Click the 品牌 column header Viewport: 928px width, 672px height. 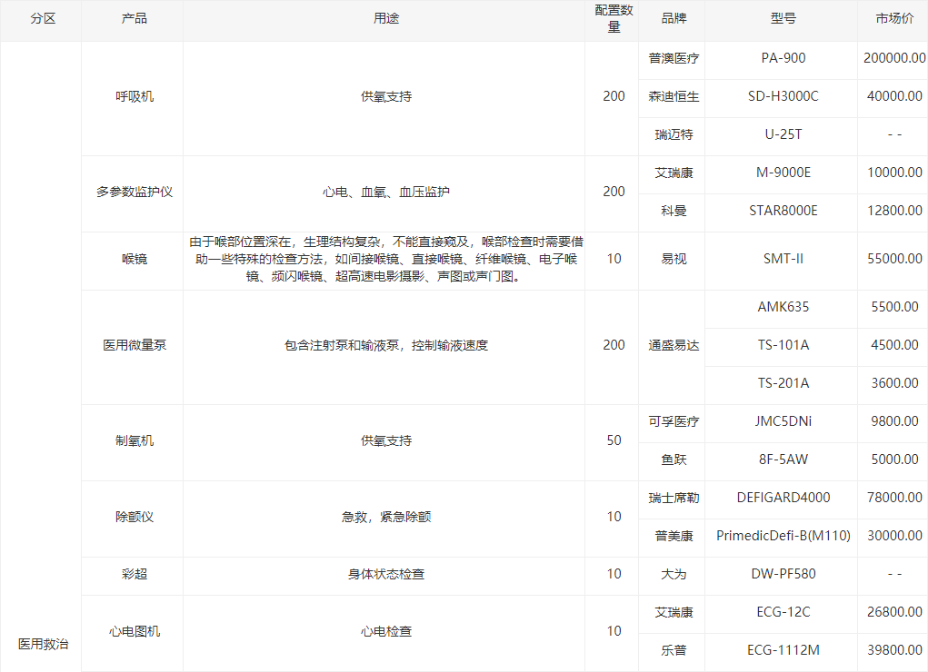tap(674, 19)
